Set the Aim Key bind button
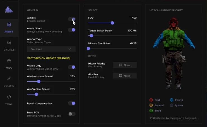 pyautogui.click(x=125, y=76)
